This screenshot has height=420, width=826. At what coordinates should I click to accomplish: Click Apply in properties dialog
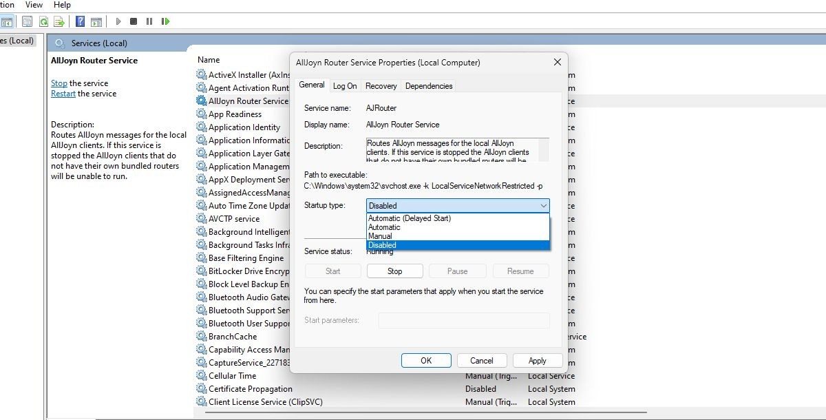click(x=538, y=360)
